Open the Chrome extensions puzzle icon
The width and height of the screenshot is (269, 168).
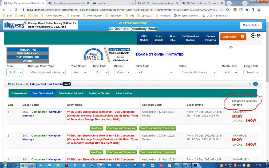coord(247,10)
